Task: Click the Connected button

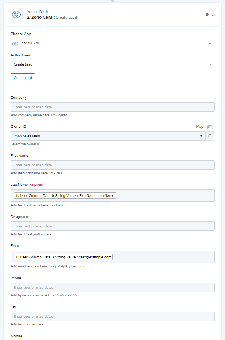Action: (x=23, y=78)
